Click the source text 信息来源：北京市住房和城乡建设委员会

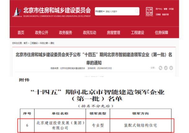click(68, 68)
